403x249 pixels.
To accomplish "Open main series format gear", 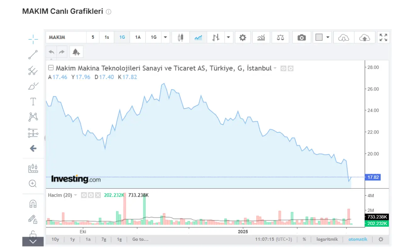I will 290,68.
